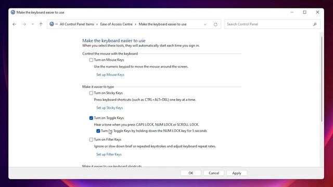Screen dimensions: 333x187
Task: Open Set up Filter Keys link
Action: tap(109, 154)
